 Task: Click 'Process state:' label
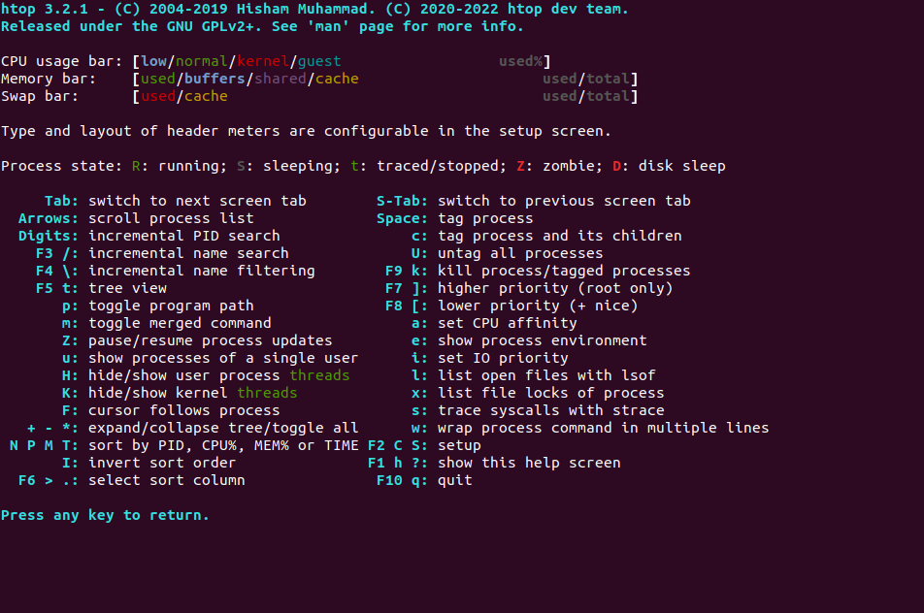click(x=61, y=166)
